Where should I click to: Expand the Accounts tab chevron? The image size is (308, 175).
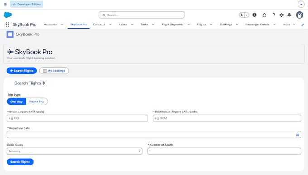coord(62,24)
